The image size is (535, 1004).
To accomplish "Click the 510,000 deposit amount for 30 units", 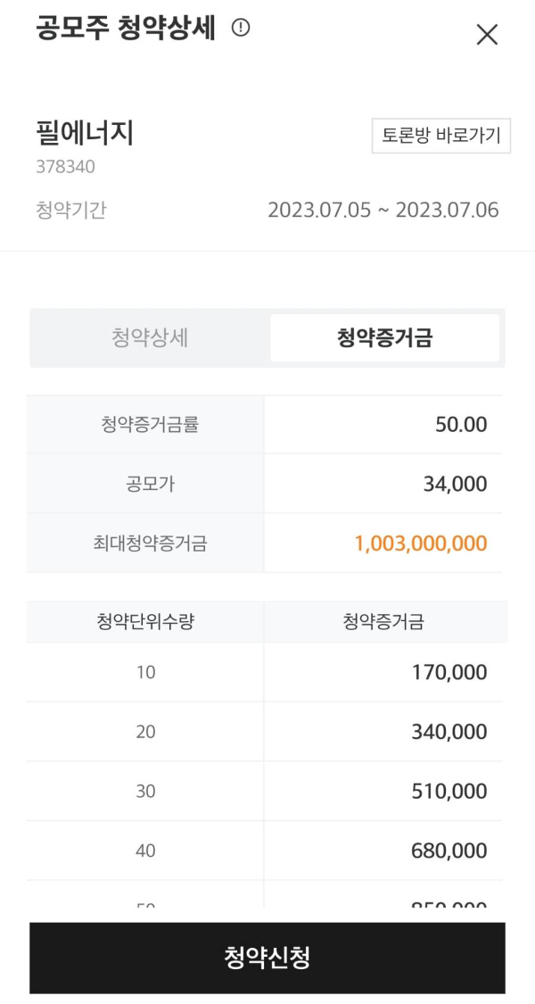I will [x=456, y=791].
